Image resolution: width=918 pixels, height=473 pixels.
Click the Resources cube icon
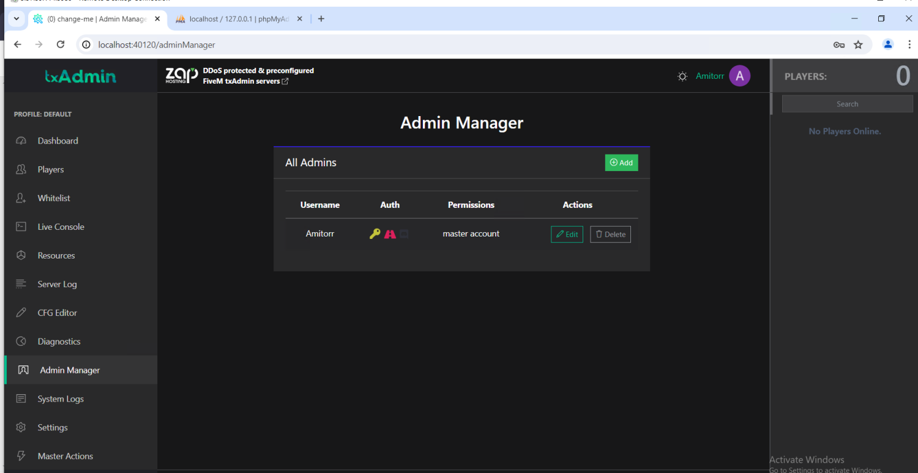[21, 255]
